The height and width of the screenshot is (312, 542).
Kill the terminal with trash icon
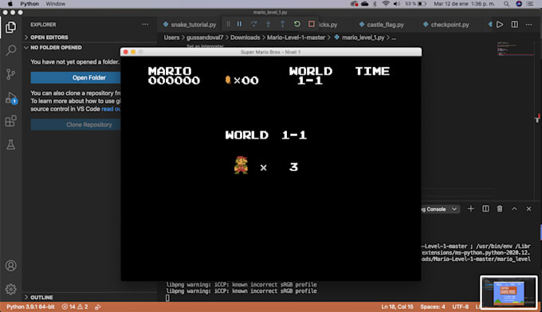click(500, 209)
